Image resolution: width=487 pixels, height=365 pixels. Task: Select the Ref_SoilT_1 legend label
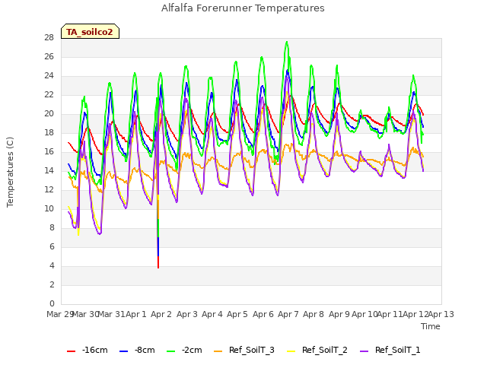pyautogui.click(x=397, y=350)
